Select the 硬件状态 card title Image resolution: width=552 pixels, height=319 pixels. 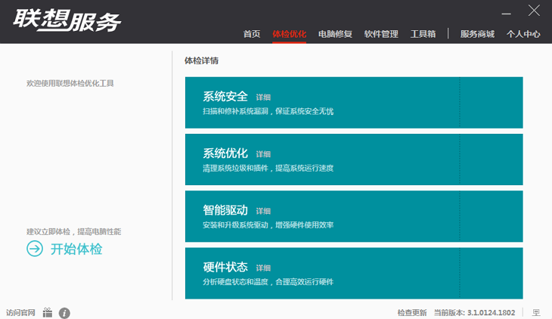tap(225, 268)
